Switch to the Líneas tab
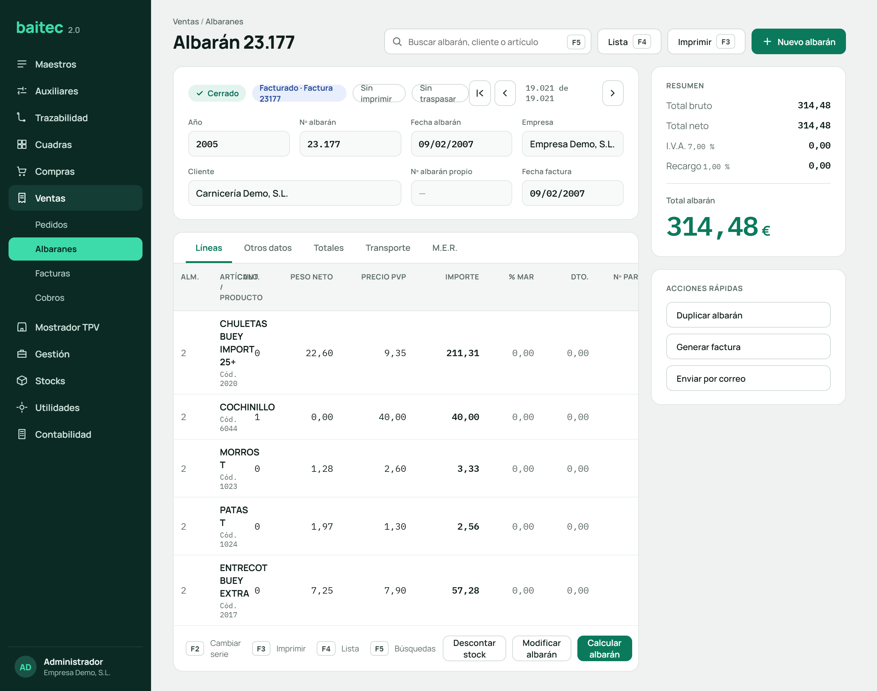 (x=209, y=247)
